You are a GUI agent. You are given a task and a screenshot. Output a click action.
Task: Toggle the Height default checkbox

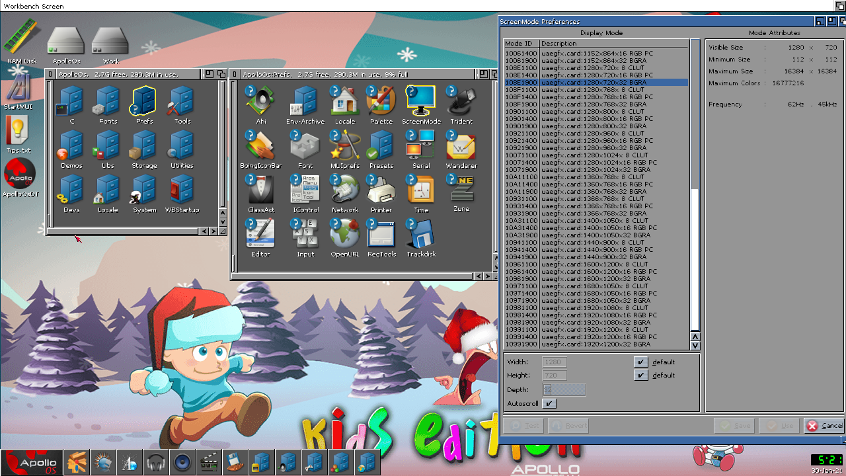(x=640, y=375)
